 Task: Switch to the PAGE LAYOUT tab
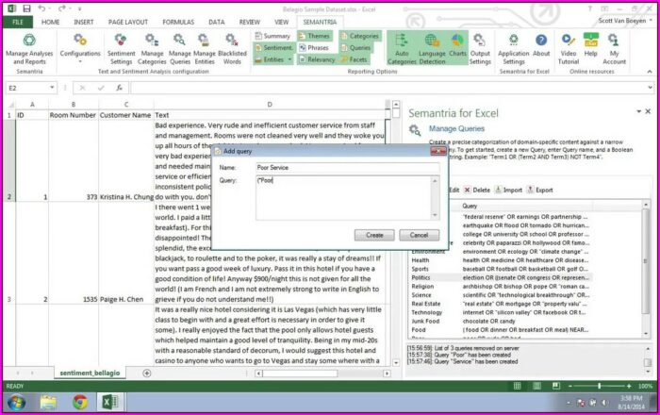pyautogui.click(x=128, y=22)
